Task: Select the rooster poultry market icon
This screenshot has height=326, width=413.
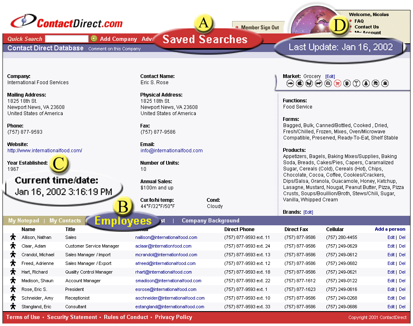Action: pyautogui.click(x=309, y=84)
